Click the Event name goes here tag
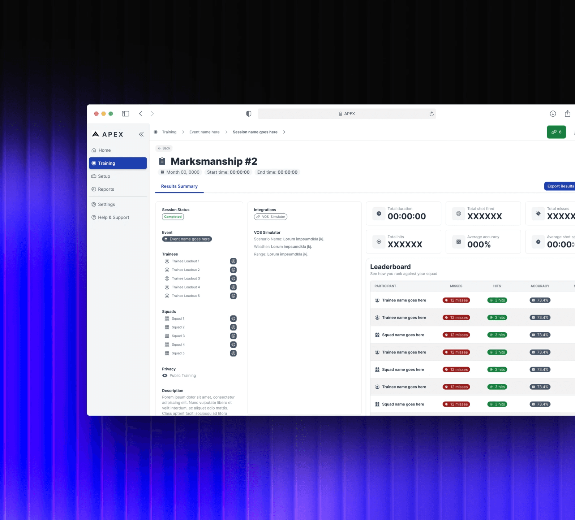Screen dimensions: 575x520 point(187,239)
